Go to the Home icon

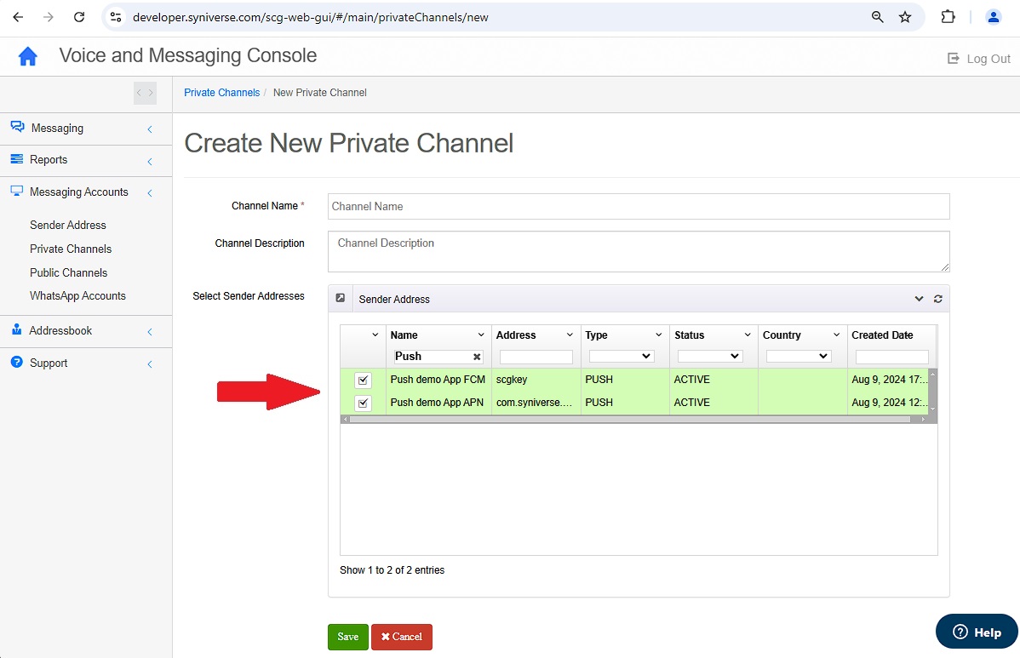[x=27, y=56]
